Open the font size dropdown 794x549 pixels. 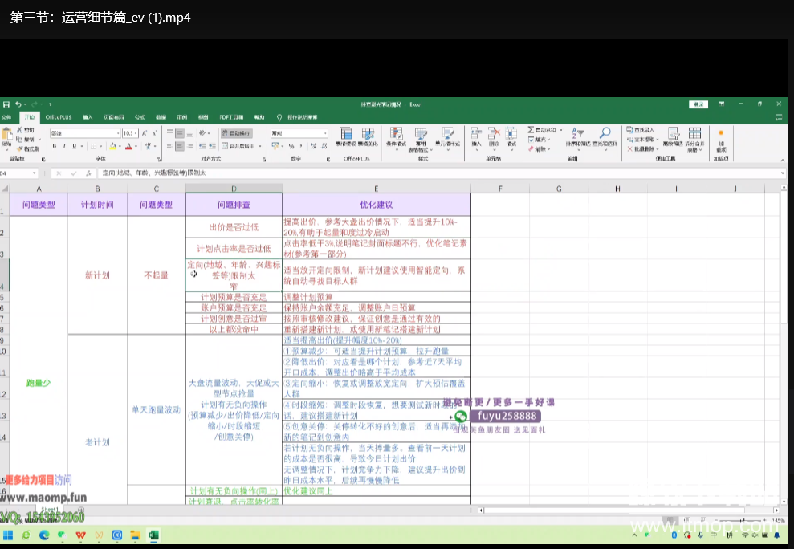coord(136,133)
